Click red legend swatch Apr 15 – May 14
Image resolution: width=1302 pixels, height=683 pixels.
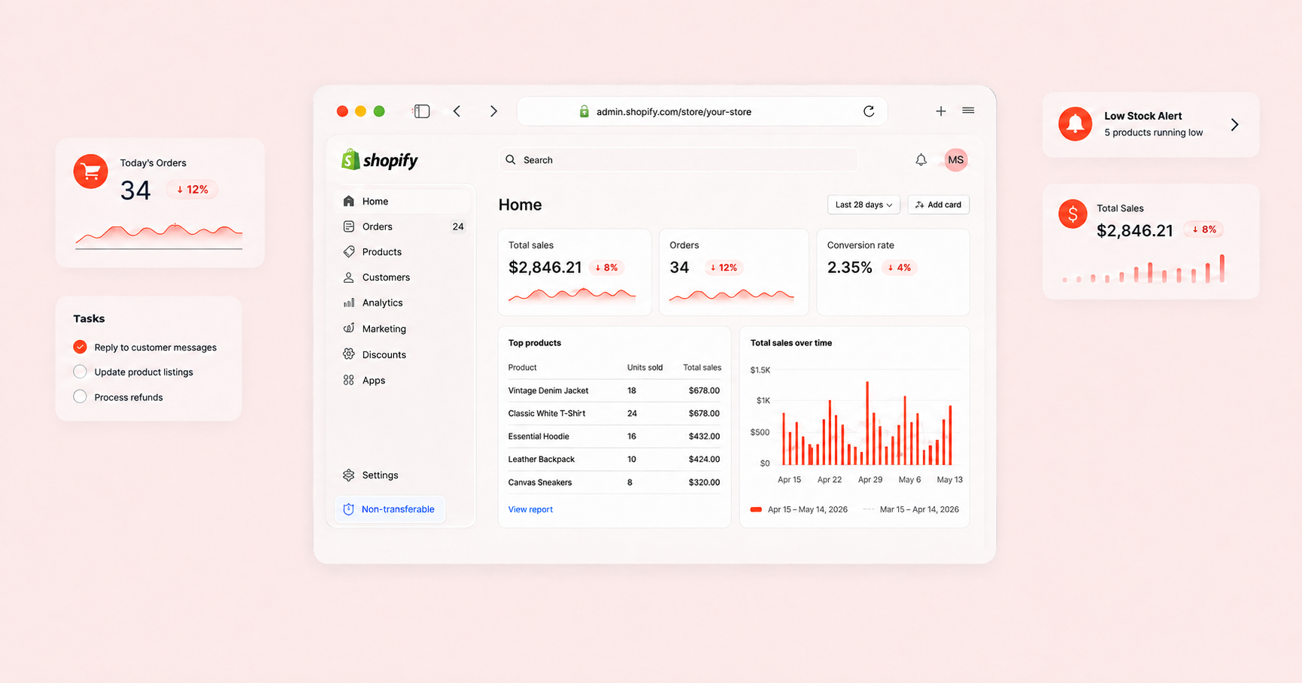coord(756,509)
